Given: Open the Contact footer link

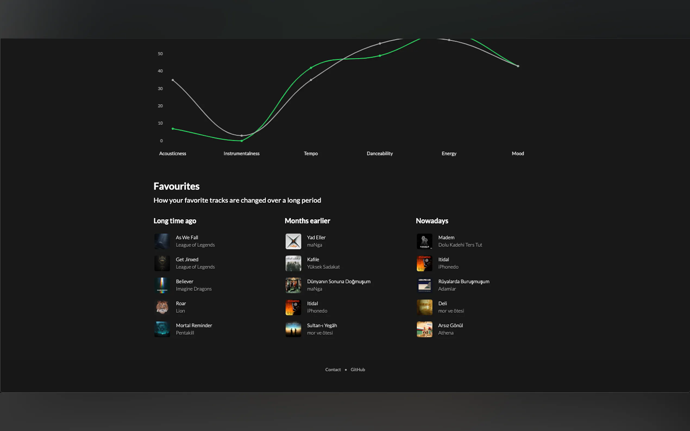Looking at the screenshot, I should 333,369.
